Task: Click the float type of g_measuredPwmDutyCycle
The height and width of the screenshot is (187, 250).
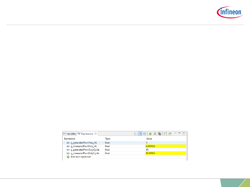Action: pos(107,153)
